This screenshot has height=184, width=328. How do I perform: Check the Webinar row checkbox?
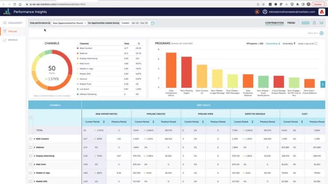pos(31,147)
